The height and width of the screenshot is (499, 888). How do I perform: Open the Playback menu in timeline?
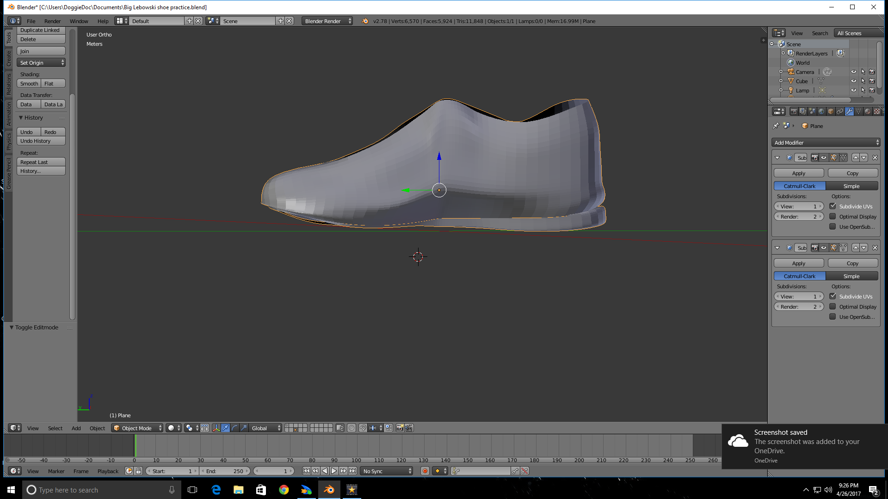point(108,471)
